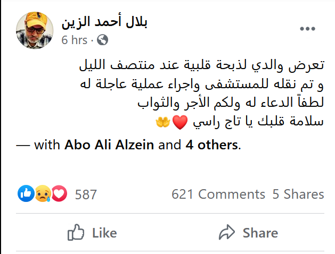Open the 6 hrs post timestamp

pyautogui.click(x=75, y=40)
